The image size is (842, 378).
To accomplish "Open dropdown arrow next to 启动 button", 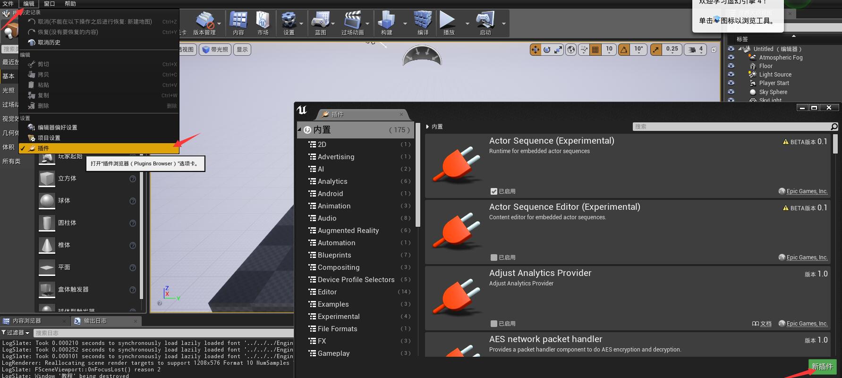I will pos(504,23).
